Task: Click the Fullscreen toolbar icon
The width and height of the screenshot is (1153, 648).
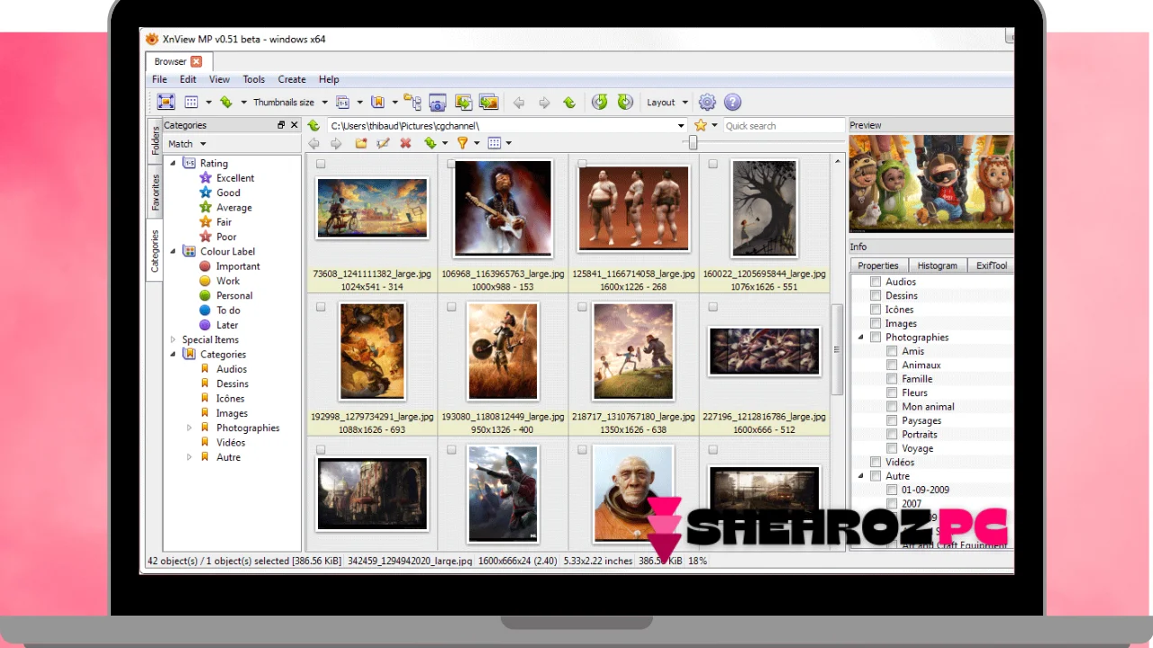Action: click(166, 103)
